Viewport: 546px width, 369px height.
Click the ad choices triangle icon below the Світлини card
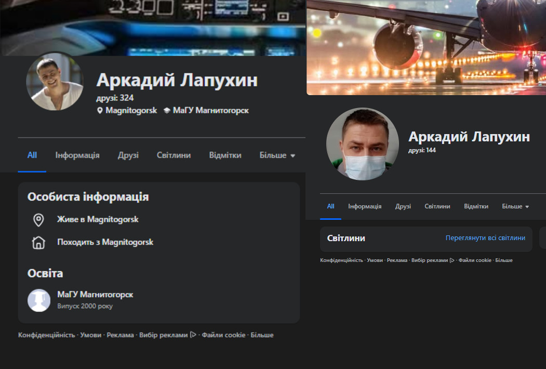(x=451, y=260)
